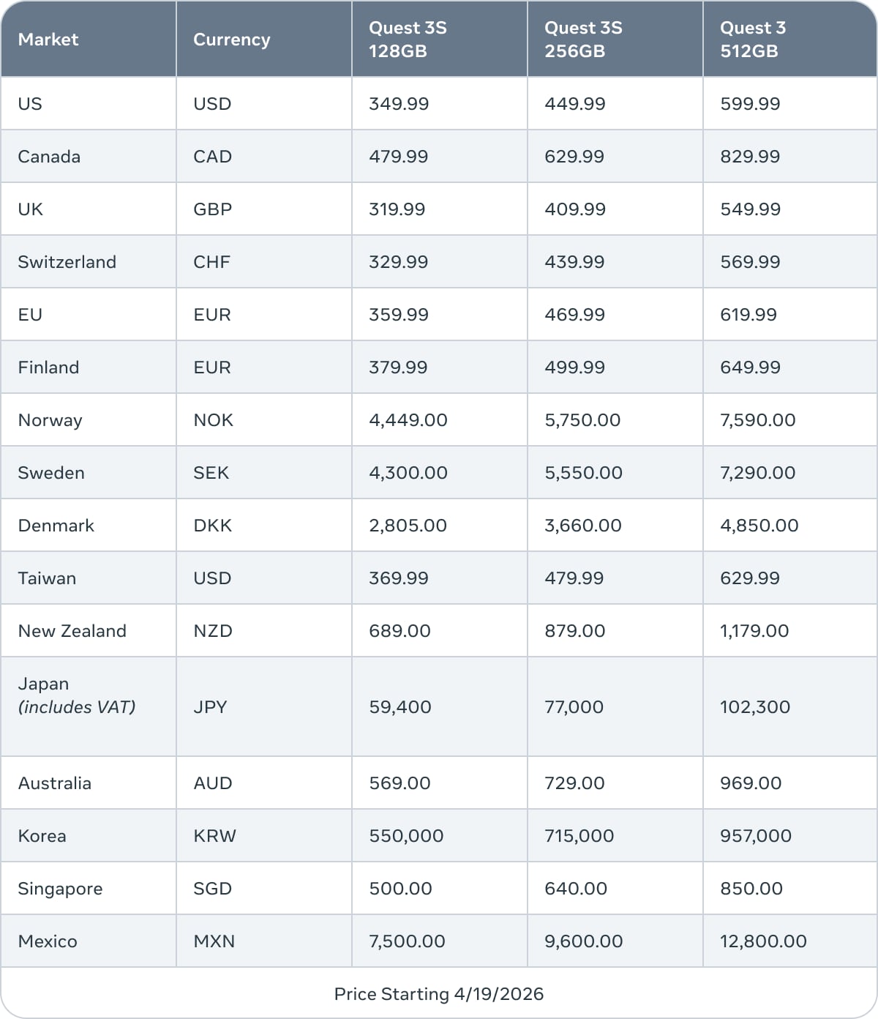Click the Currency column header
The image size is (878, 1019).
pos(231,40)
